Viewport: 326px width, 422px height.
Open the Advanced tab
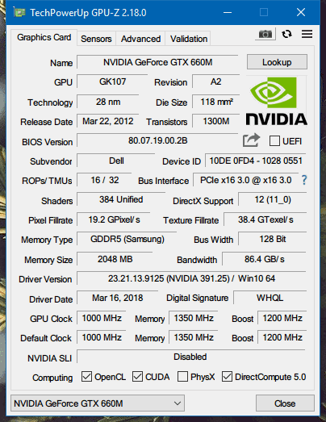(x=140, y=39)
